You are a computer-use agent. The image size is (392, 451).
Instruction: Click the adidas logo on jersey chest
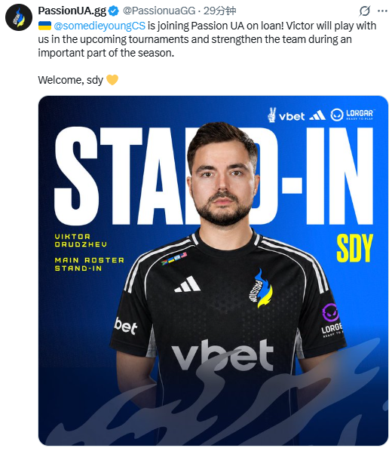[187, 284]
